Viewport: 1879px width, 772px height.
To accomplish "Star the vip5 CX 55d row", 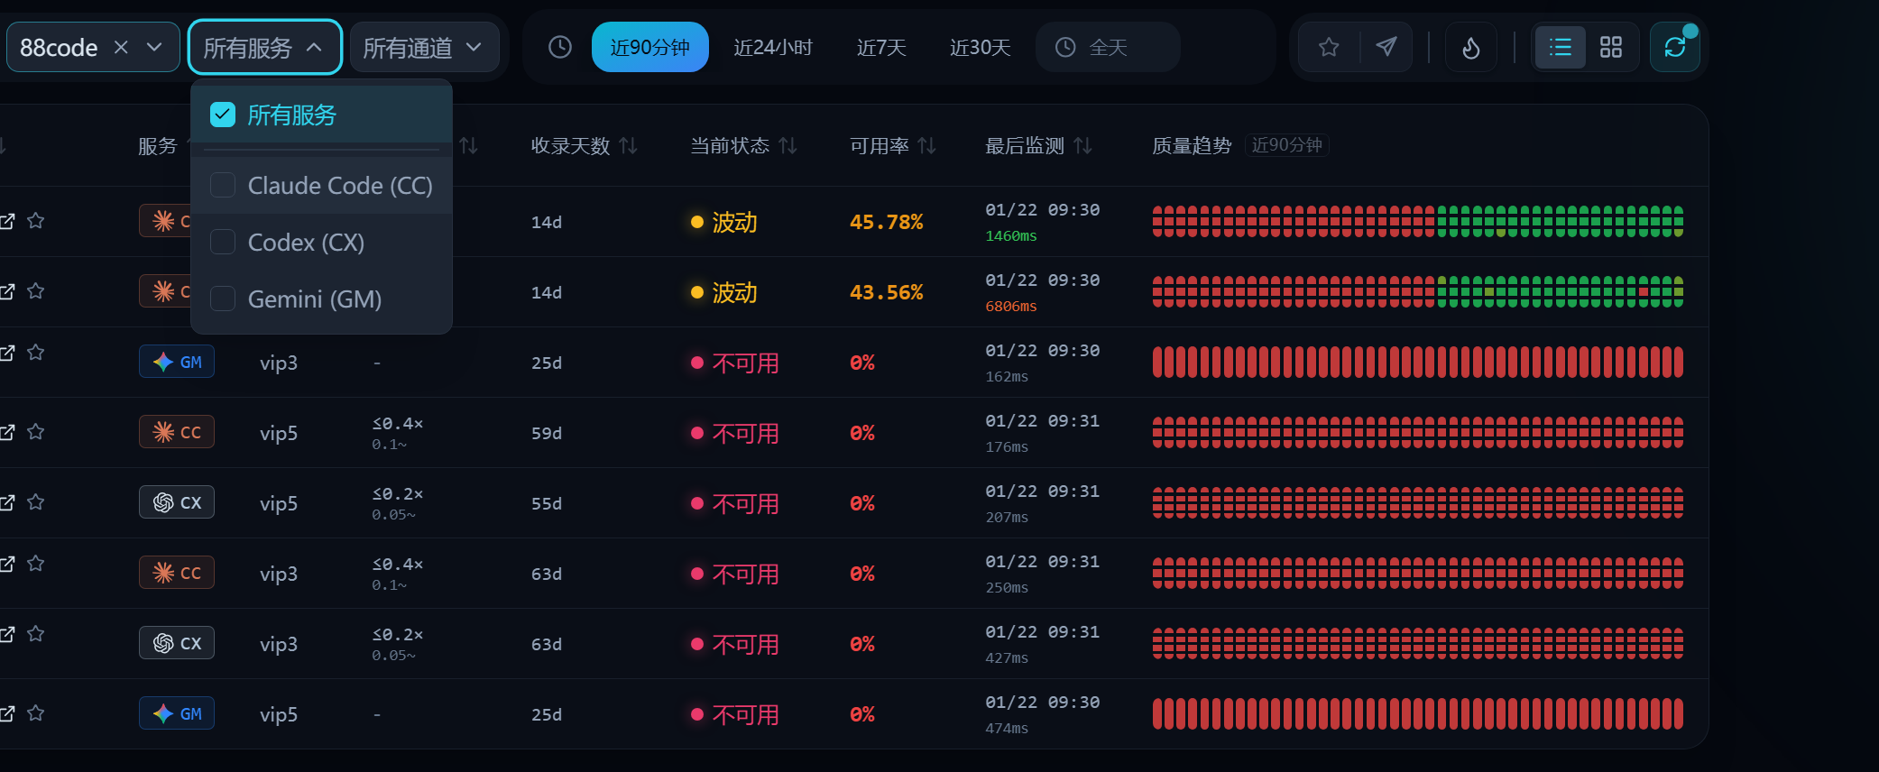I will (x=36, y=502).
